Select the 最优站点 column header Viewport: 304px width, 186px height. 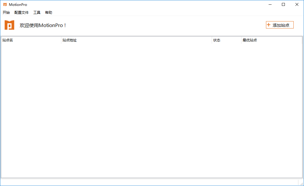pos(272,40)
